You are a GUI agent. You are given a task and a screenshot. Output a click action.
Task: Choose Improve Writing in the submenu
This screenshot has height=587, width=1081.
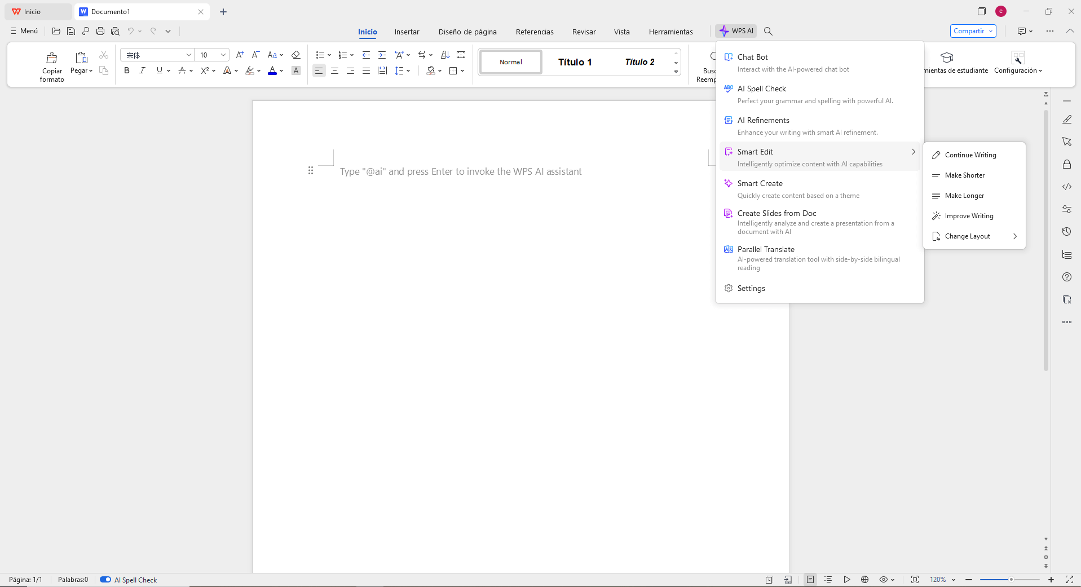point(969,215)
